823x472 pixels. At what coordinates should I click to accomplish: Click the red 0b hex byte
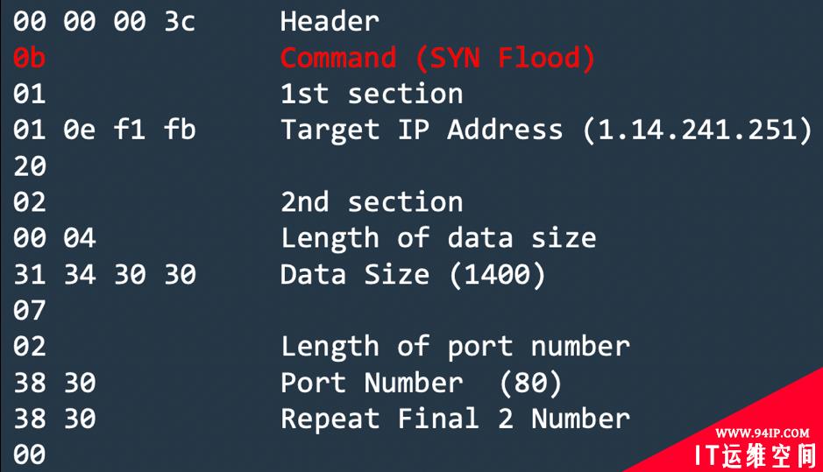[x=30, y=58]
